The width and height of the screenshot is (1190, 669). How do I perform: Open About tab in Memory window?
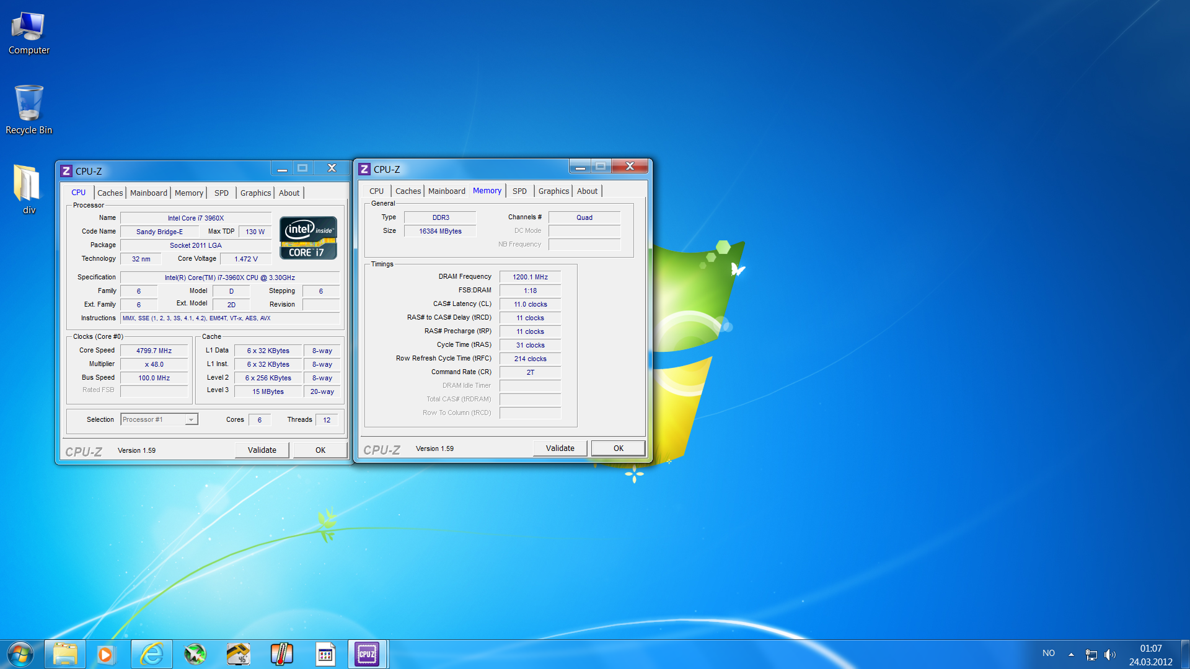click(587, 191)
